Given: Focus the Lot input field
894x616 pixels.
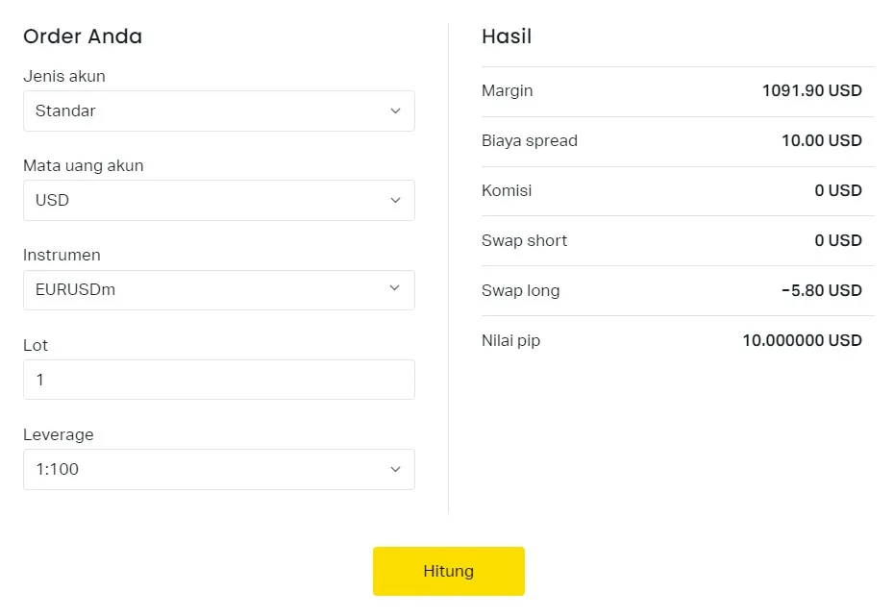Looking at the screenshot, I should [218, 380].
